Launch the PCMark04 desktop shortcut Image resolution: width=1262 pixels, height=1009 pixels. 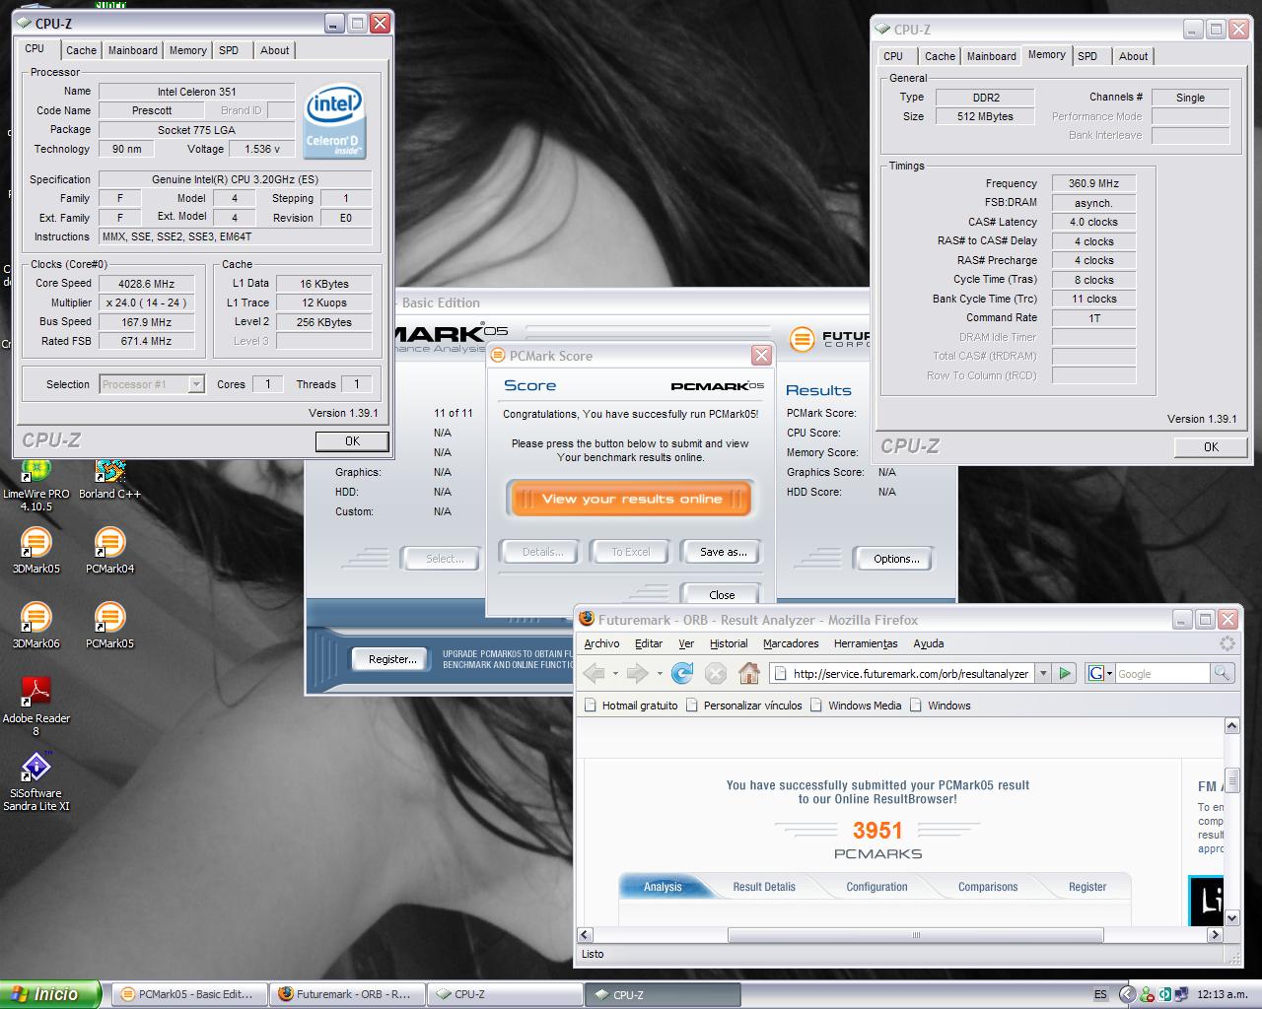(x=109, y=550)
